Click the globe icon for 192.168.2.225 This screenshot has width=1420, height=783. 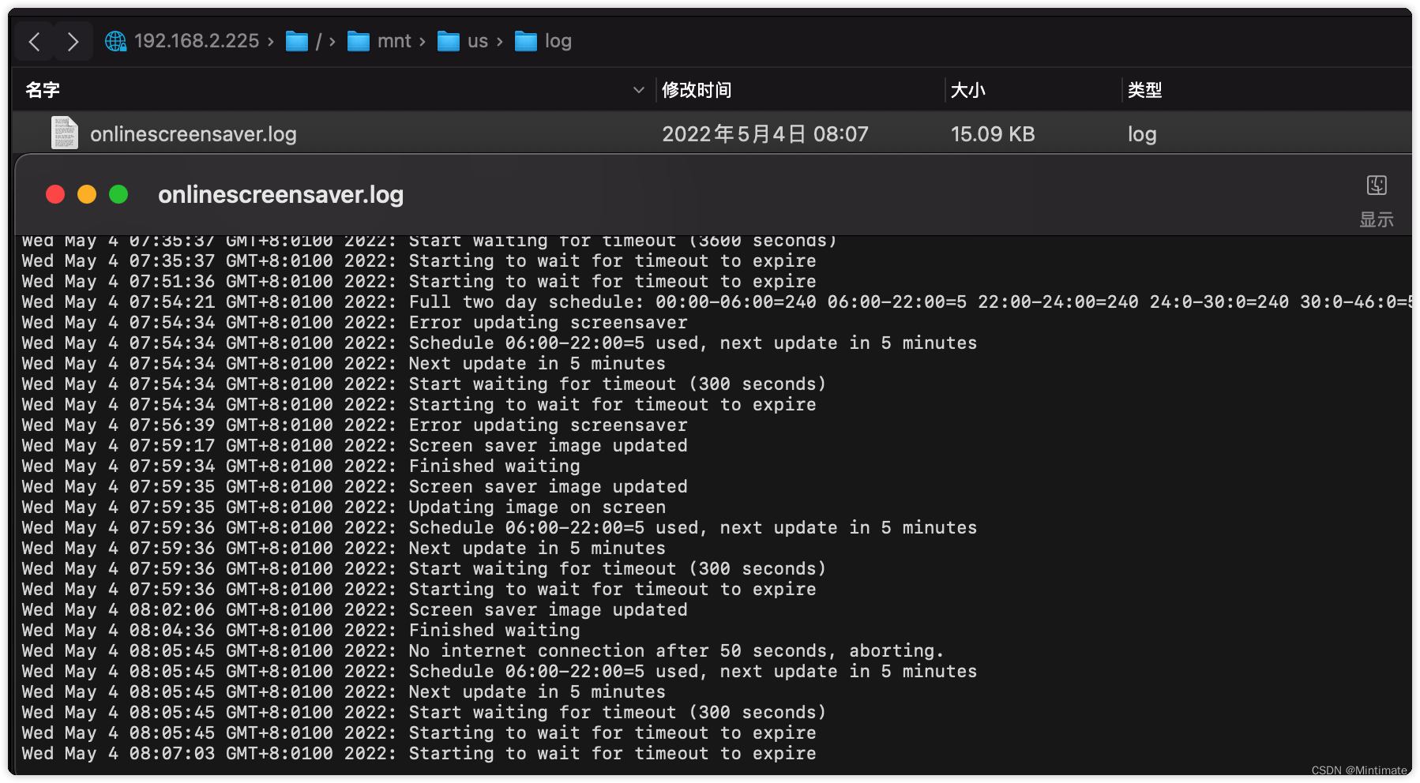coord(116,41)
